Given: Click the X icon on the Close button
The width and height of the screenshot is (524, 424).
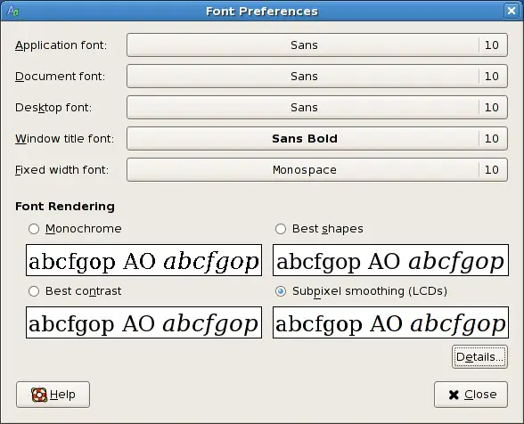Looking at the screenshot, I should click(x=454, y=395).
